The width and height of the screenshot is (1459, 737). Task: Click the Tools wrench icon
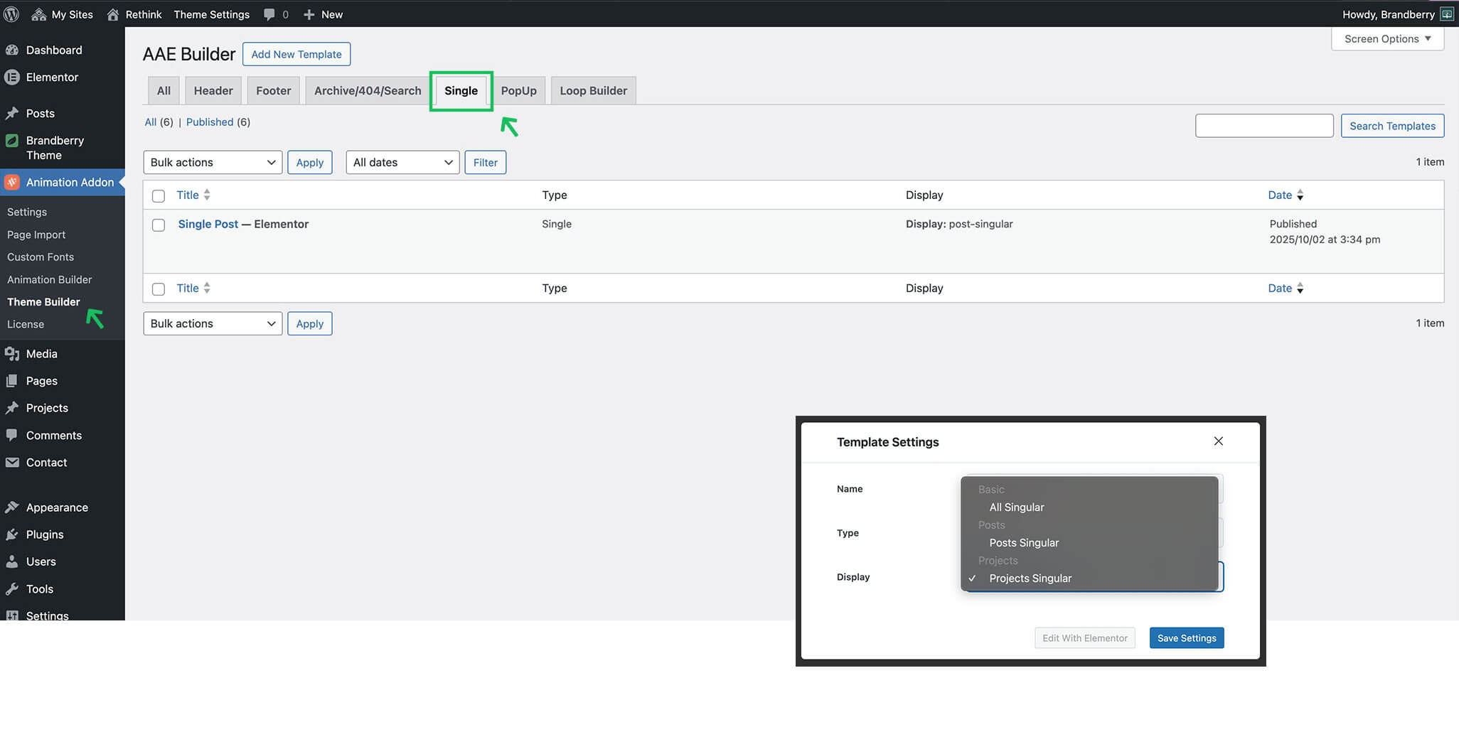pos(12,589)
